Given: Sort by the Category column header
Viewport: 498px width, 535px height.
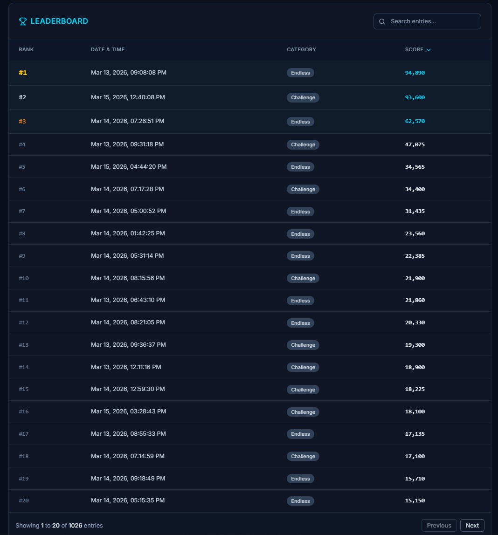Looking at the screenshot, I should tap(301, 49).
